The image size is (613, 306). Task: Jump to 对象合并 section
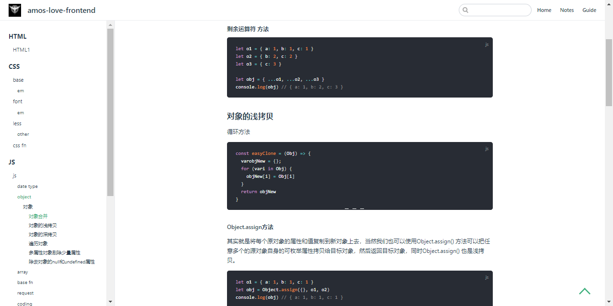(38, 216)
